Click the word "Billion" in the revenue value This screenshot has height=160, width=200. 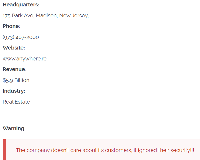[x=22, y=80]
